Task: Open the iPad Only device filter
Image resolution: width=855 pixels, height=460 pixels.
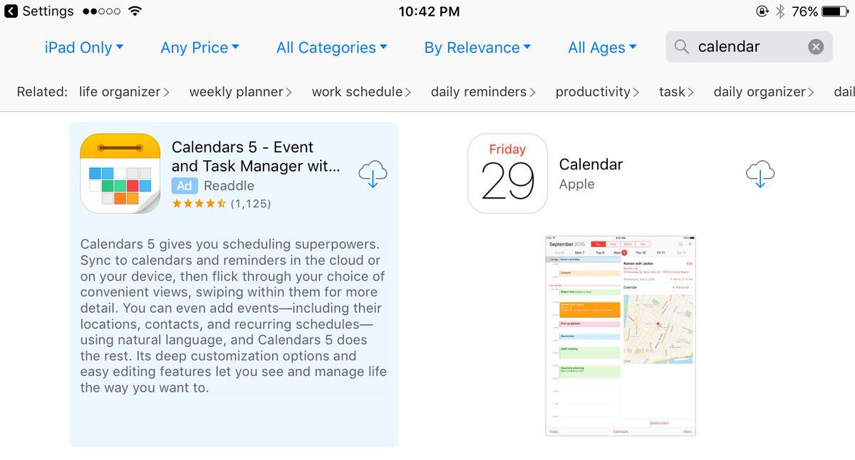Action: click(x=84, y=48)
